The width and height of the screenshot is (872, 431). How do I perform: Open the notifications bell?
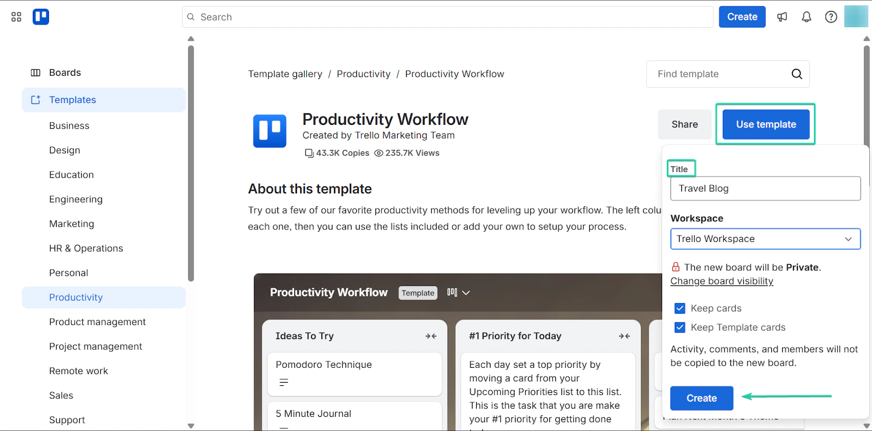coord(807,17)
